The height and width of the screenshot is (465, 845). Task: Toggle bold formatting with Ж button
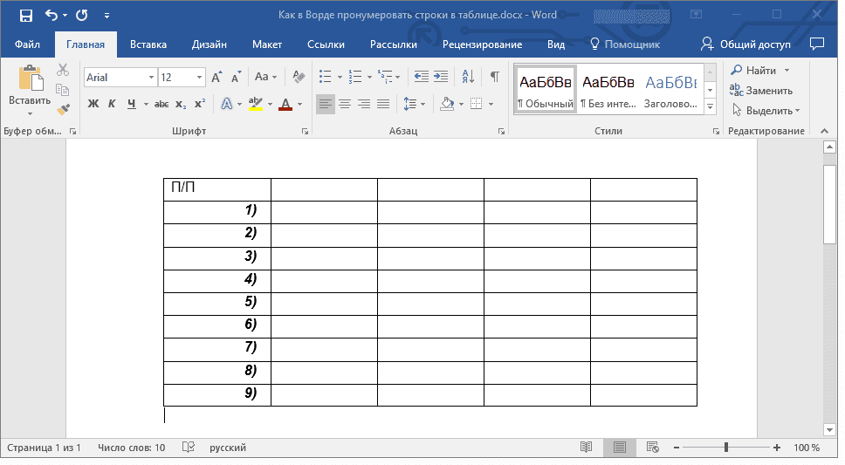(93, 104)
